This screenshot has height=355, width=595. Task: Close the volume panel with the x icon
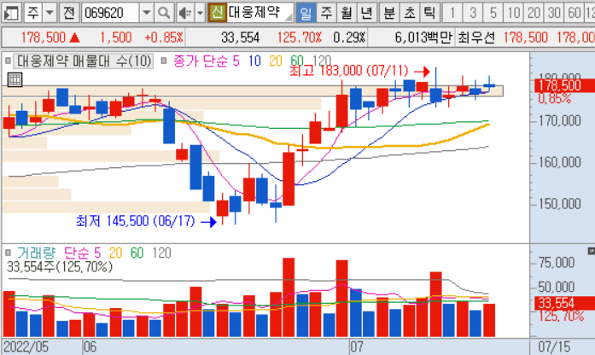click(x=592, y=251)
